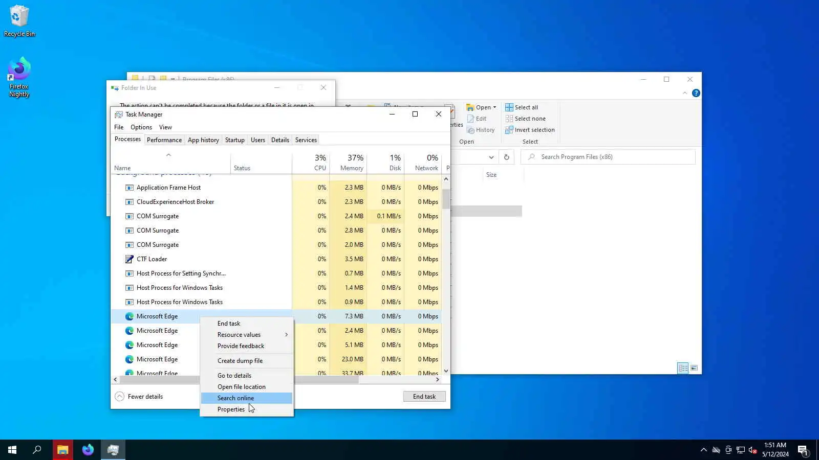Choose Open file location

tap(247, 387)
